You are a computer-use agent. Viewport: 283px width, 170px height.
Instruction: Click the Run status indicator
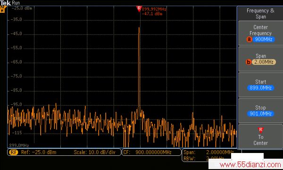pos(16,3)
